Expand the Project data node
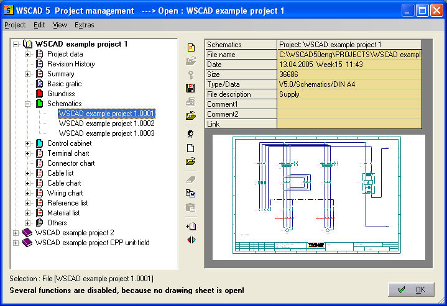The image size is (447, 306). [x=27, y=54]
